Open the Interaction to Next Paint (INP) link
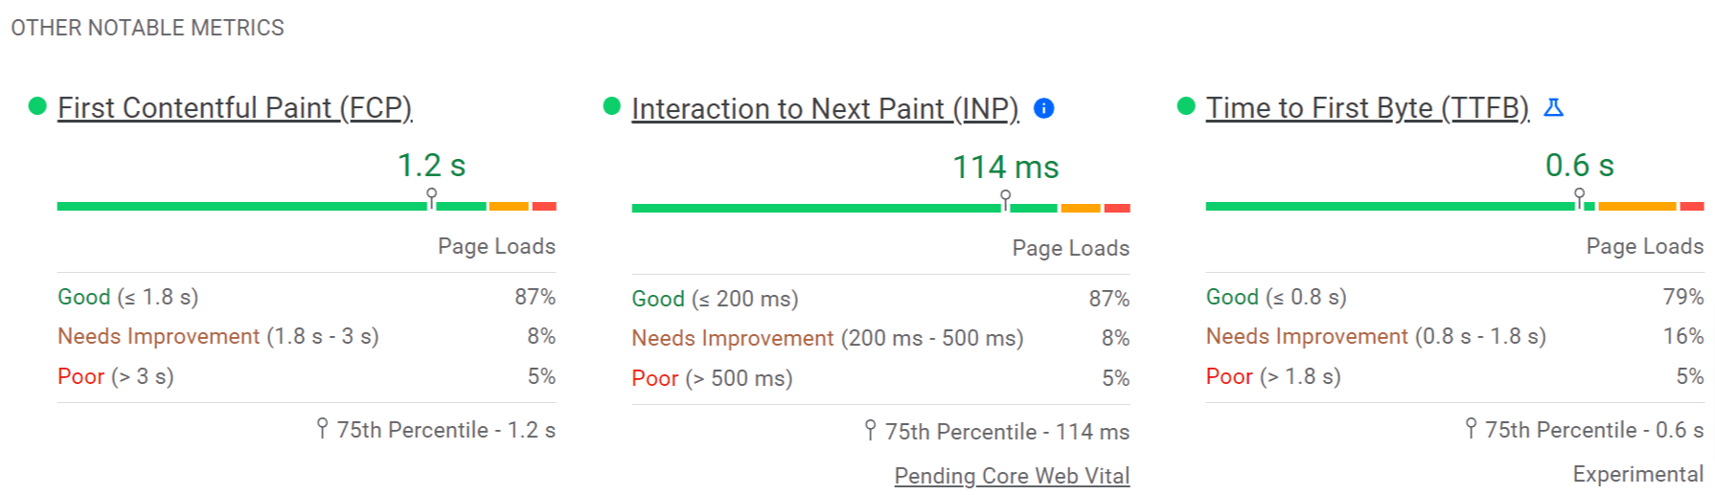Viewport: 1715px width, 495px height. click(x=825, y=109)
